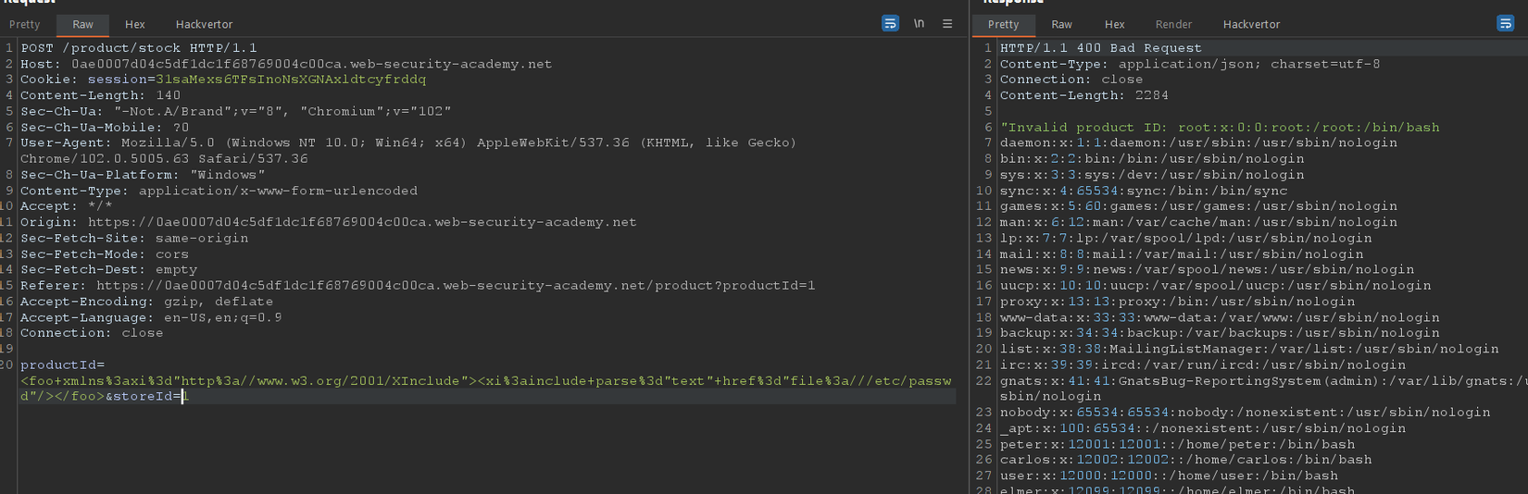Click the 'list:x:38:38:MailingListManager' response line

1249,349
